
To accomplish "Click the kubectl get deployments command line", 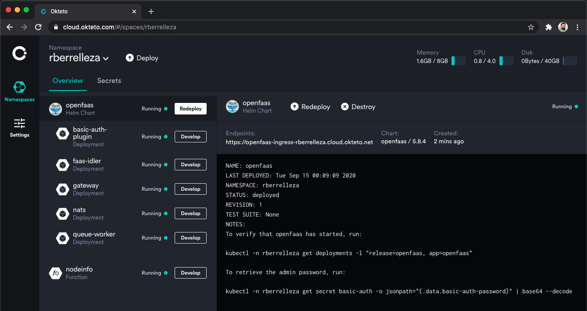I will pos(349,253).
